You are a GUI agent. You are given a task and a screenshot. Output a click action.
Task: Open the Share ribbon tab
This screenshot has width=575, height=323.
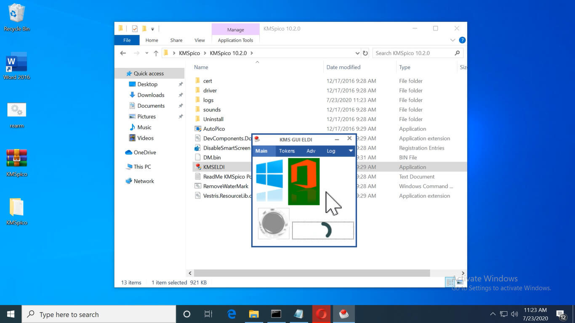click(176, 40)
